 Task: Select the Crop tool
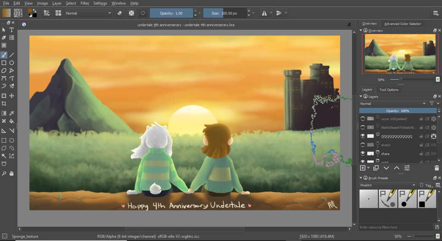(4, 104)
